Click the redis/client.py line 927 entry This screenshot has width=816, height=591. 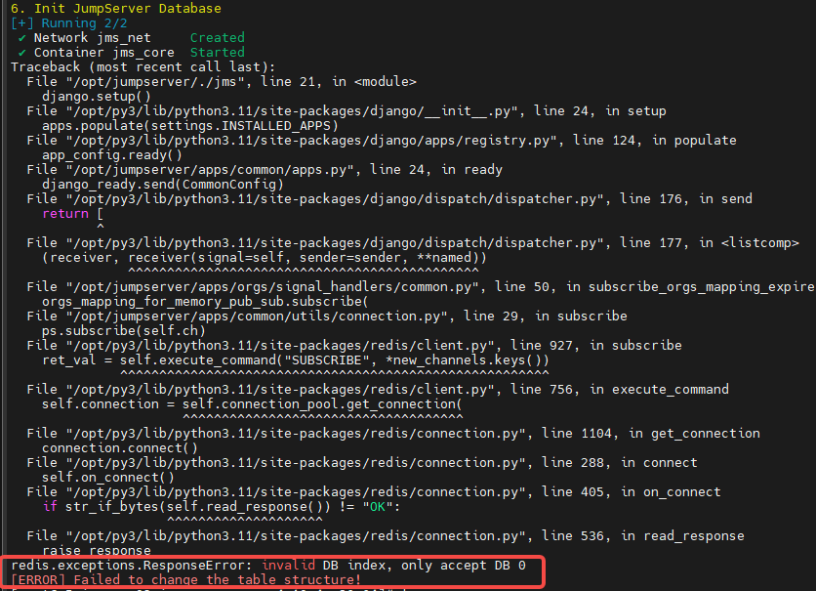[x=354, y=345]
